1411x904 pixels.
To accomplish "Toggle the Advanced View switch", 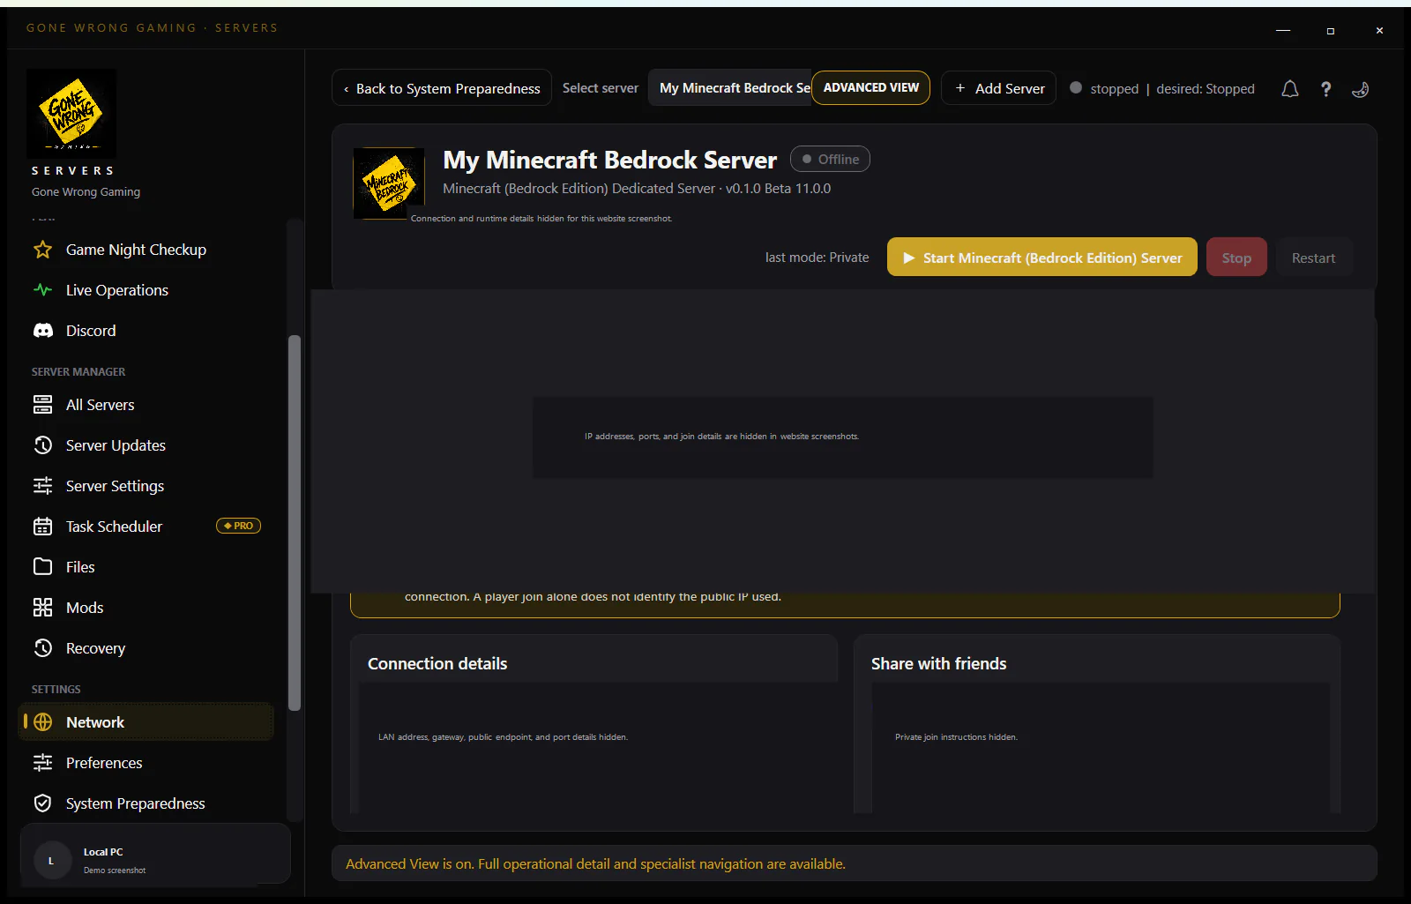I will tap(871, 88).
